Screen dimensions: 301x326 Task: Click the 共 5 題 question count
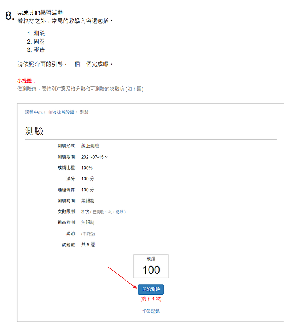[x=88, y=244]
